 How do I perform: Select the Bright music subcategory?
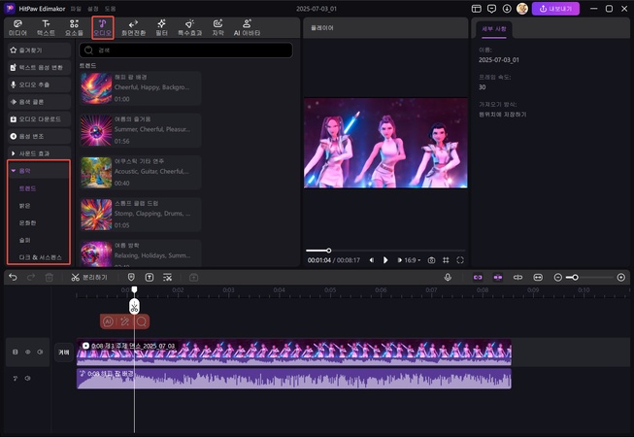(24, 206)
